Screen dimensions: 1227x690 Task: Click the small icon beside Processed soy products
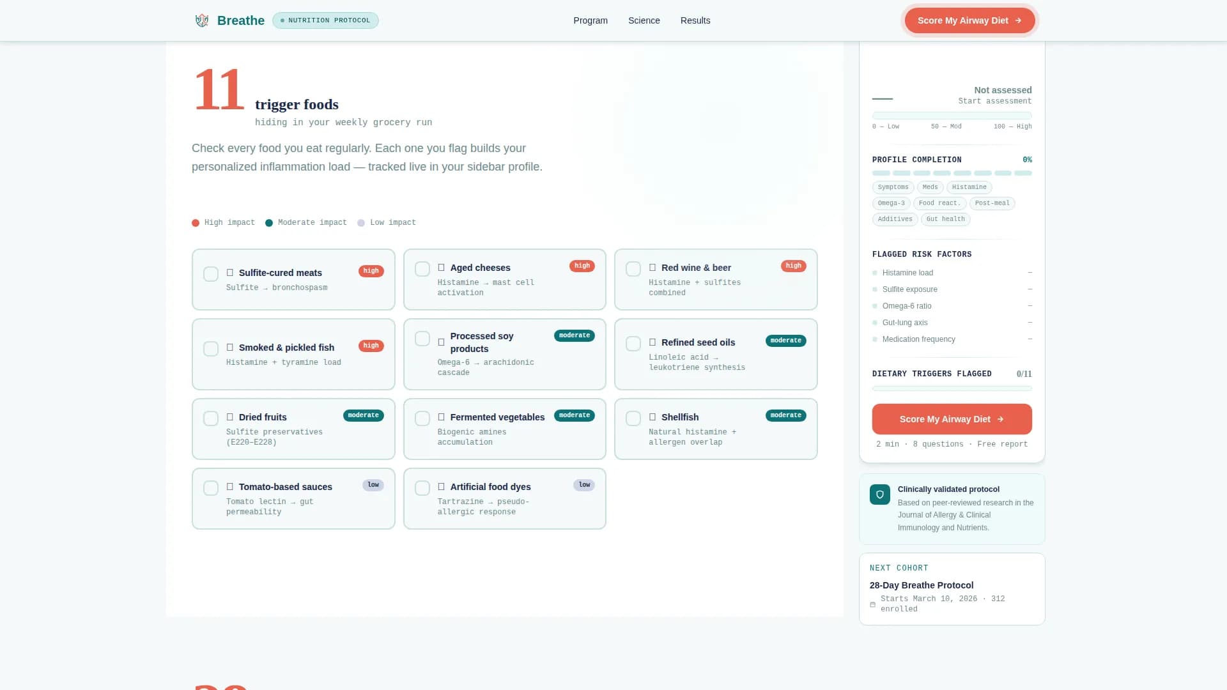point(441,342)
